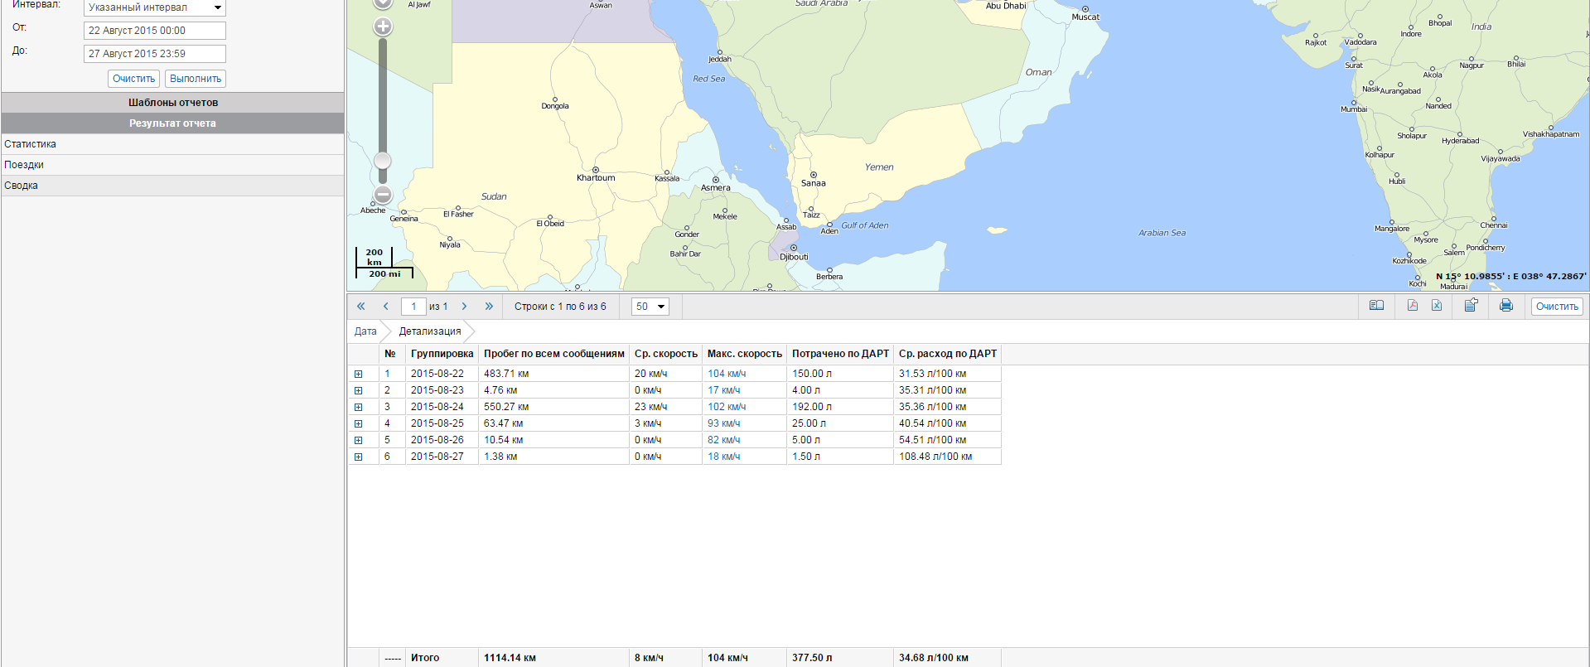Go to the last results page
Screen dimensions: 1590x667
(x=489, y=307)
